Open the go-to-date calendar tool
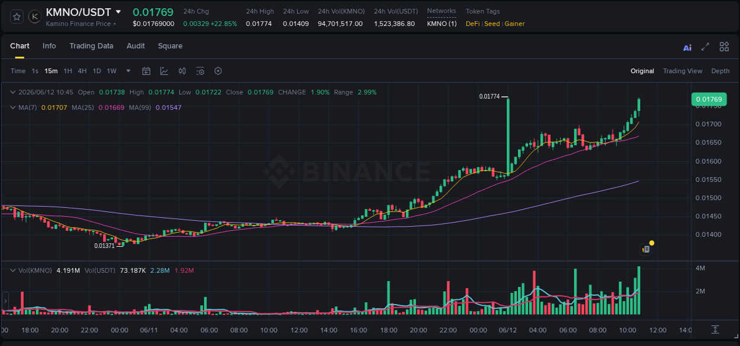The image size is (740, 346). pyautogui.click(x=146, y=71)
